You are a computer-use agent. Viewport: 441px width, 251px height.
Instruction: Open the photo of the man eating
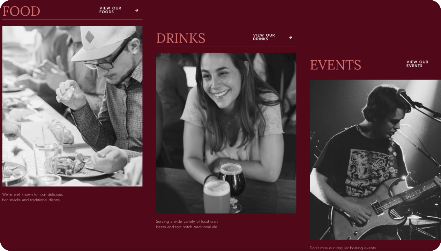point(72,106)
